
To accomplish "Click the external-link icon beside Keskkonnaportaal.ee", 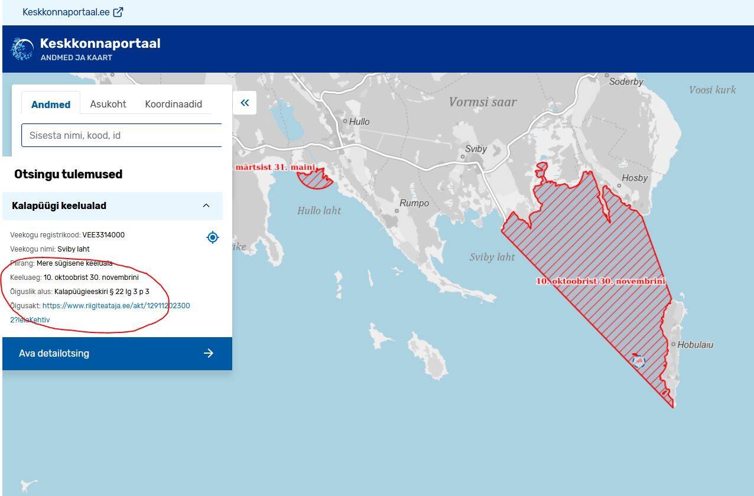I will tap(118, 12).
